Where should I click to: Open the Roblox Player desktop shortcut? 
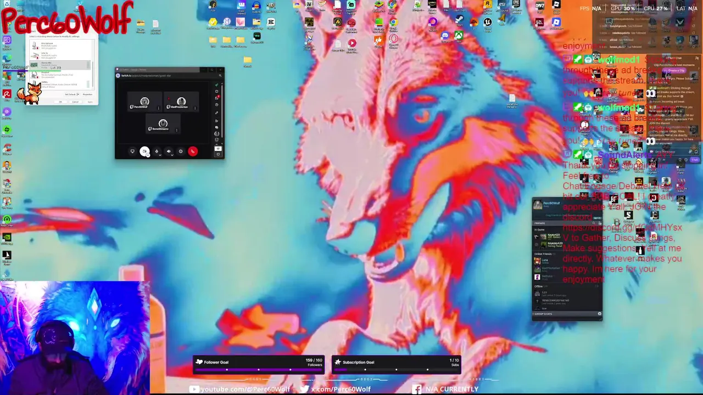[x=556, y=24]
